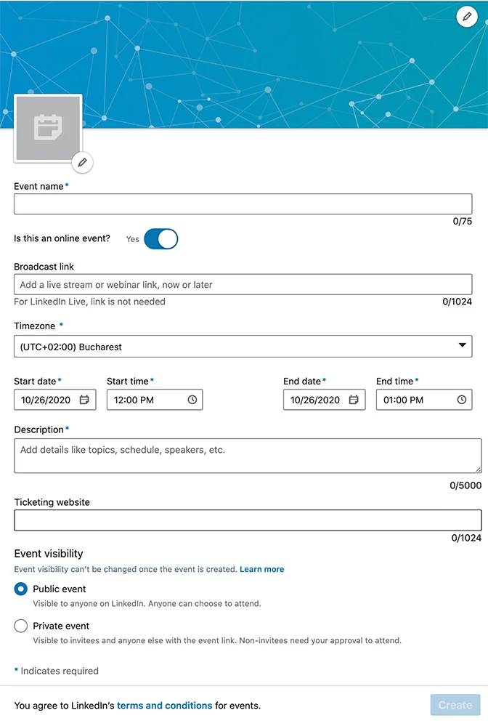488x726 pixels.
Task: Click the cover image edit pencil icon
Action: 467,16
